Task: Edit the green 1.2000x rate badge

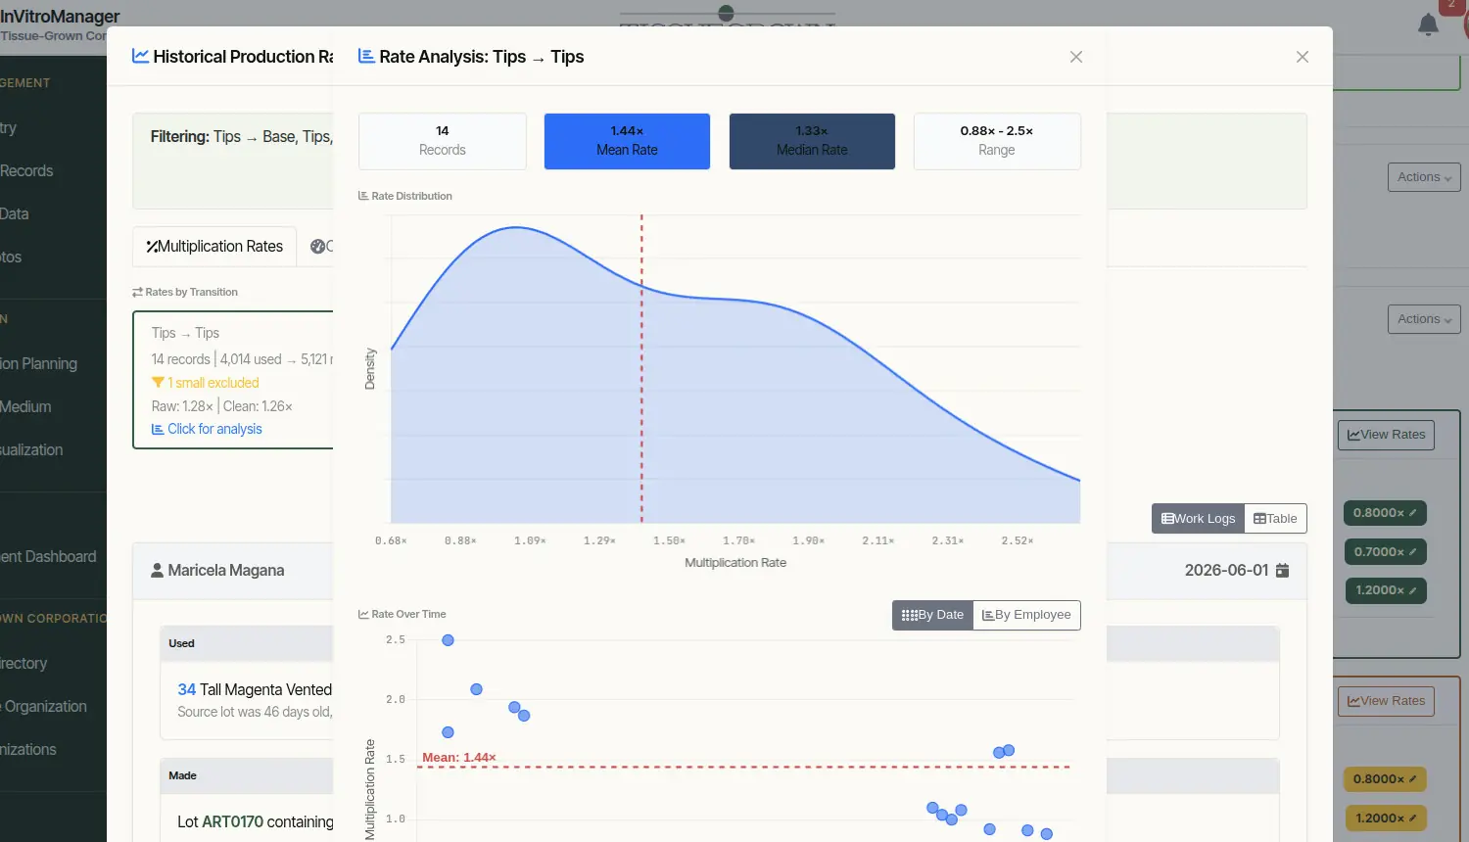Action: tap(1385, 590)
